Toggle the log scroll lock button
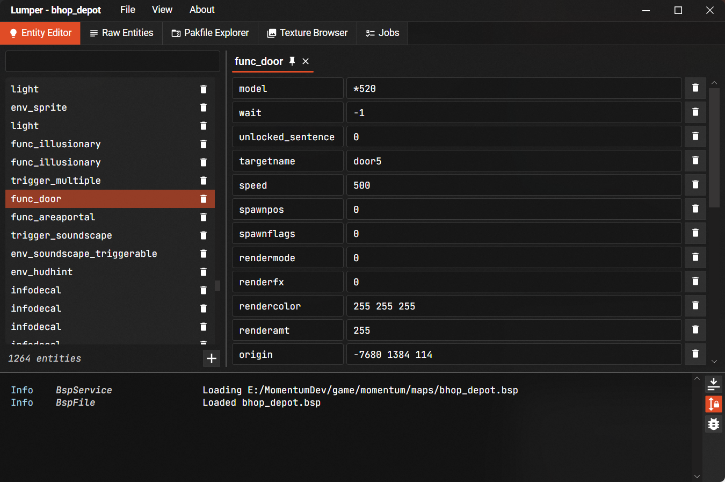Image resolution: width=725 pixels, height=482 pixels. (714, 404)
